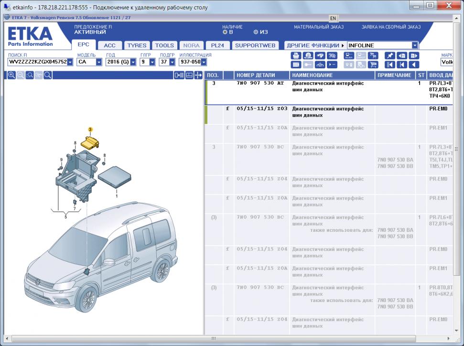The height and width of the screenshot is (346, 464).
Task: Click the plain back triangle icon
Action: (414, 65)
